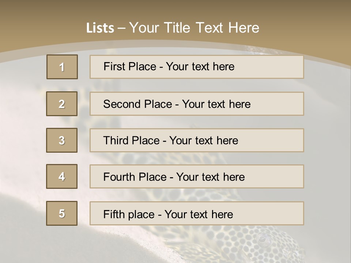Click the word Here in slide title
The width and height of the screenshot is (351, 263).
coord(244,28)
